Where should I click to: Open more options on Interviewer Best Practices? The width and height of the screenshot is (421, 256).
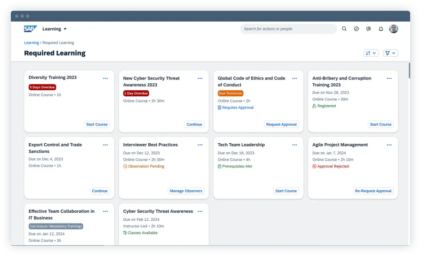coord(200,145)
